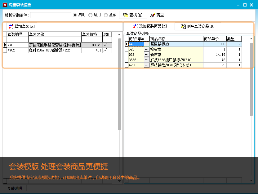The image size is (258, 194).
Task: Open product lookup for code 528
Action: pyautogui.click(x=147, y=49)
